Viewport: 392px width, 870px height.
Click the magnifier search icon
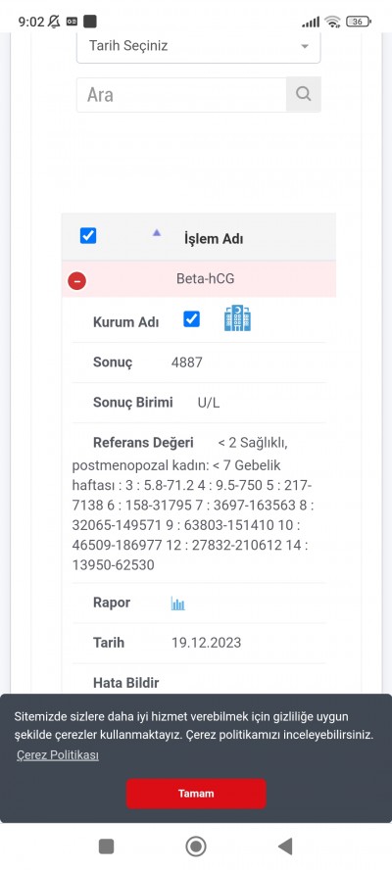click(x=303, y=94)
